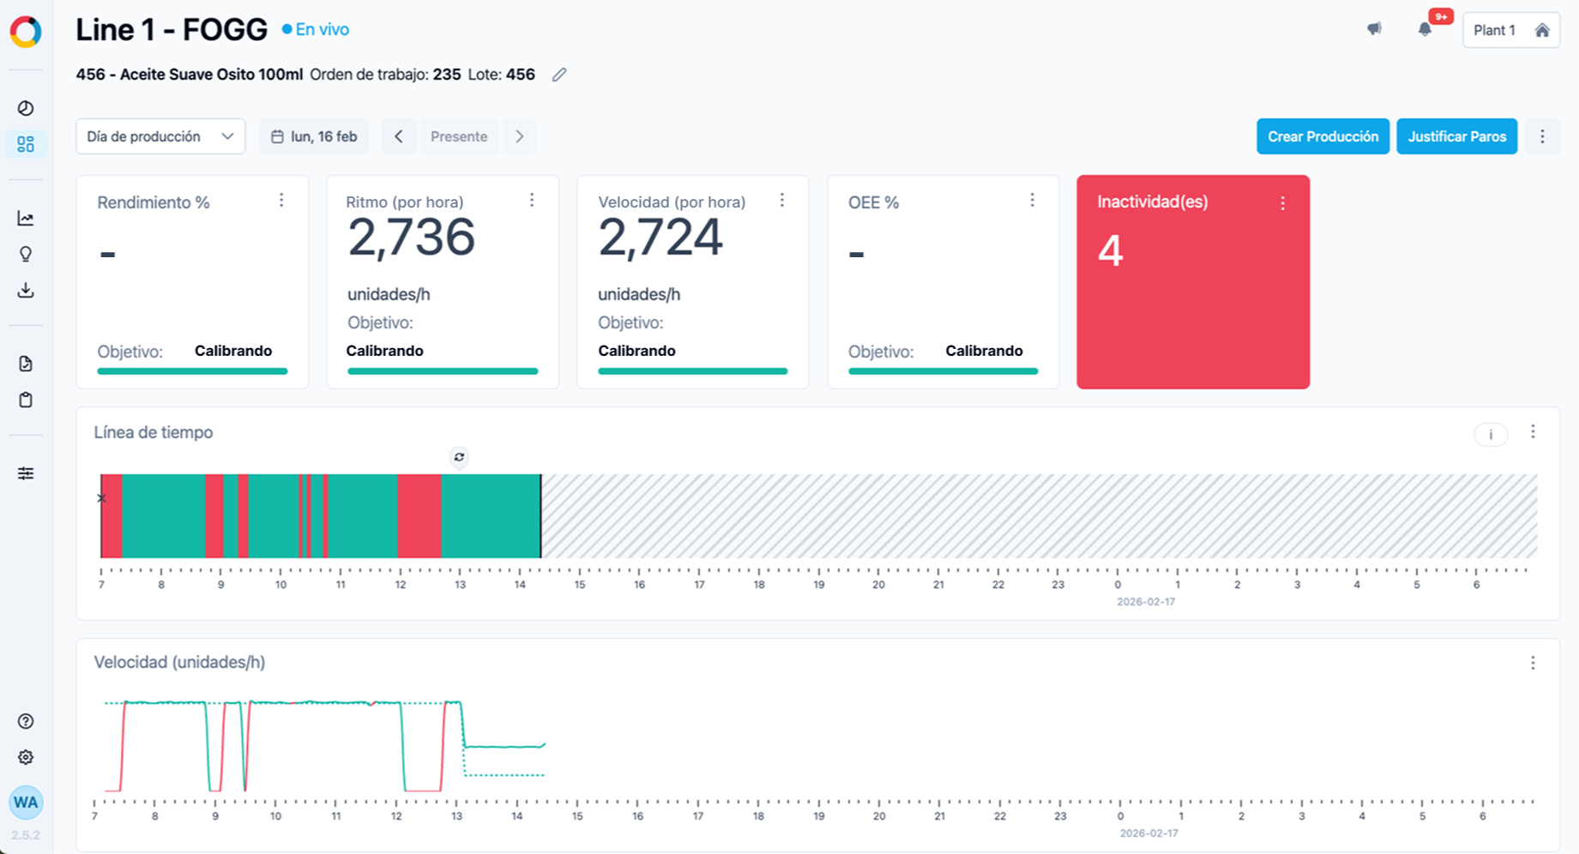
Task: Click the Velocidad value 2,724
Action: pos(660,238)
